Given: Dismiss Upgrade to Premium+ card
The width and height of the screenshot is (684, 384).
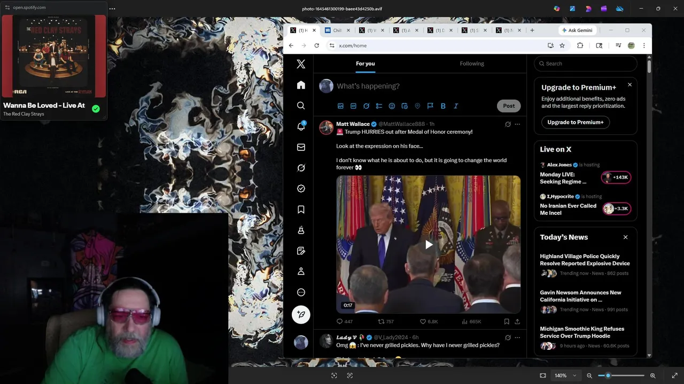Looking at the screenshot, I should click(629, 85).
